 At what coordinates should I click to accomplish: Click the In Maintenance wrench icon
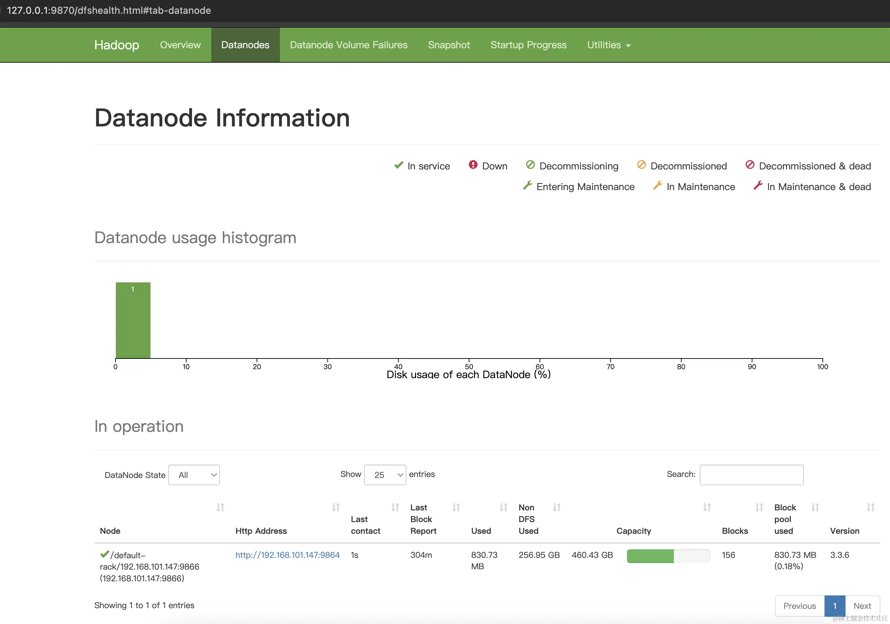tap(658, 186)
